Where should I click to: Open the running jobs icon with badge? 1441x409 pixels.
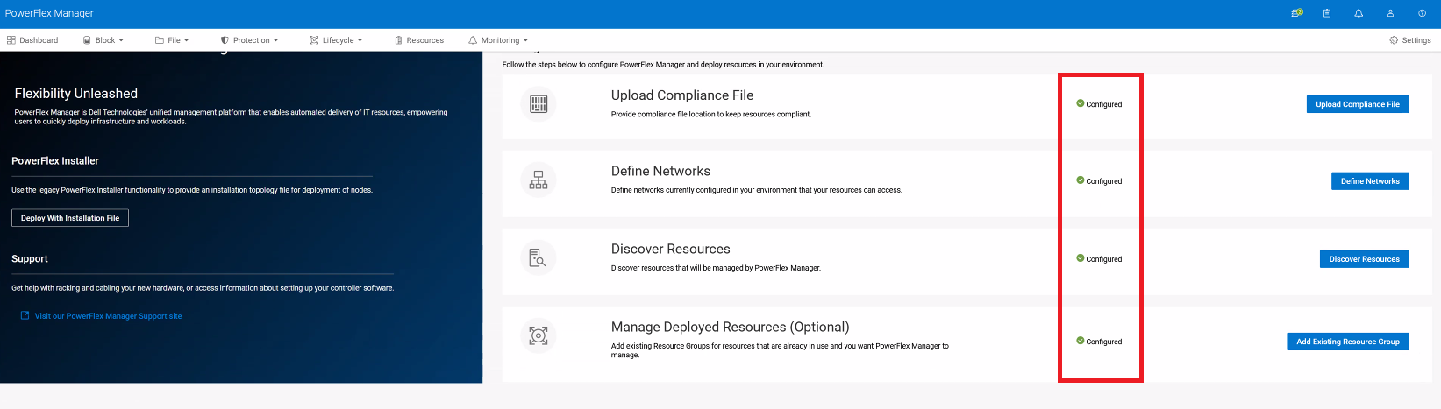click(x=1297, y=13)
